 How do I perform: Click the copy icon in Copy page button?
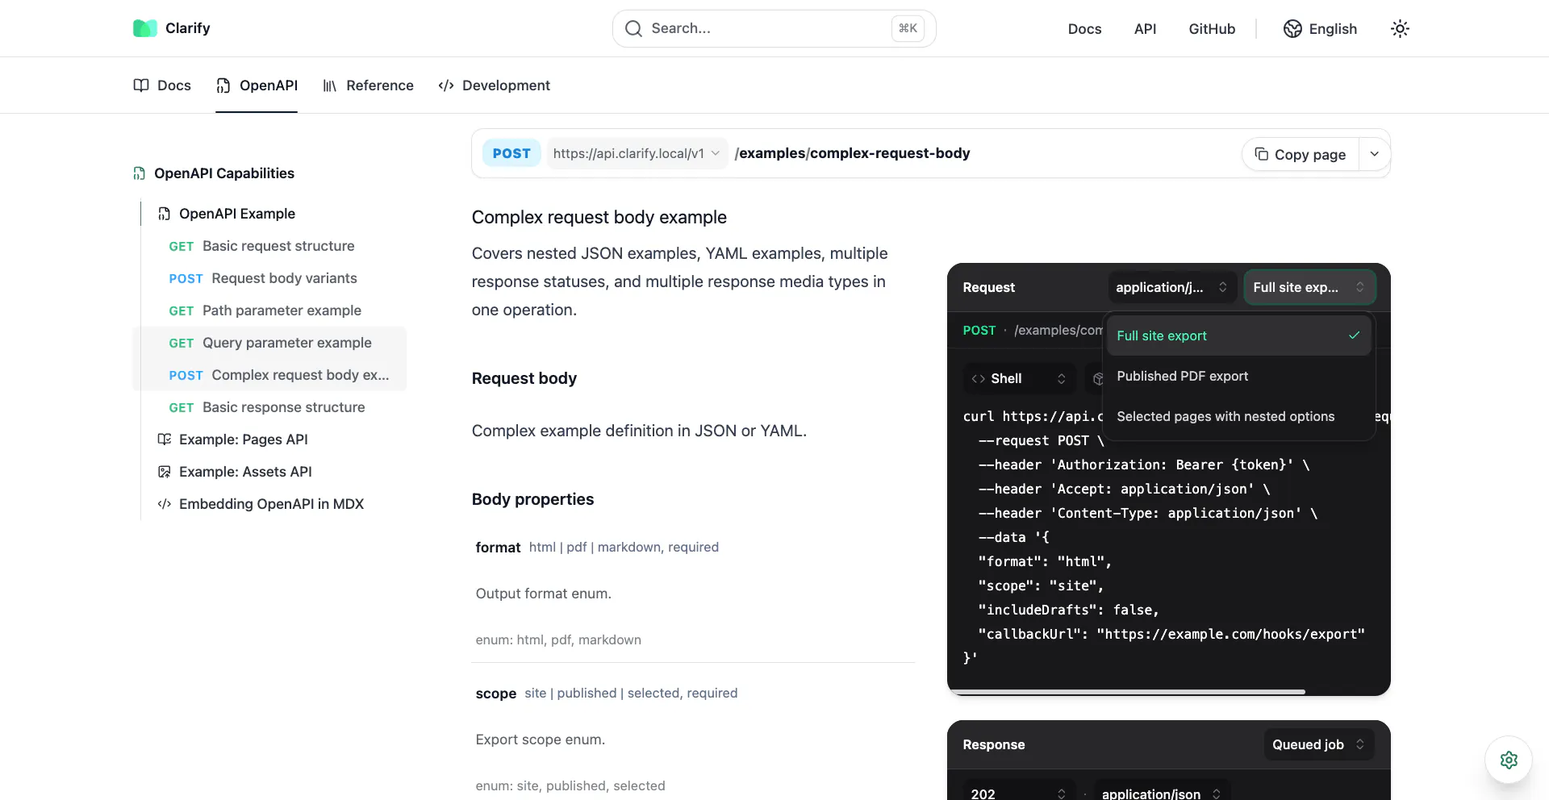pyautogui.click(x=1262, y=154)
